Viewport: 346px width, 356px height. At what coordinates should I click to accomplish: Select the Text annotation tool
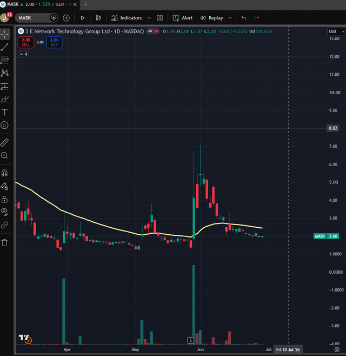[x=5, y=112]
